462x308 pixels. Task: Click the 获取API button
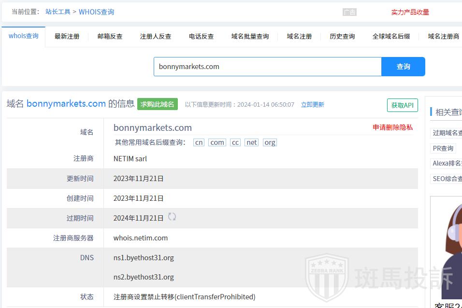(x=402, y=105)
